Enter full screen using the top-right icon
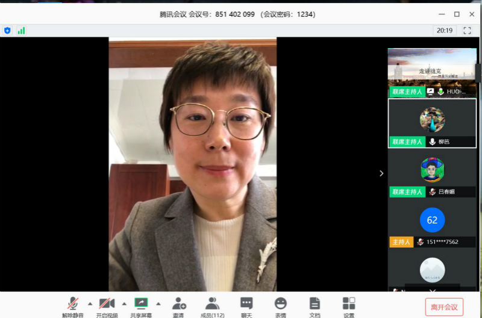This screenshot has width=482, height=318. (x=467, y=30)
